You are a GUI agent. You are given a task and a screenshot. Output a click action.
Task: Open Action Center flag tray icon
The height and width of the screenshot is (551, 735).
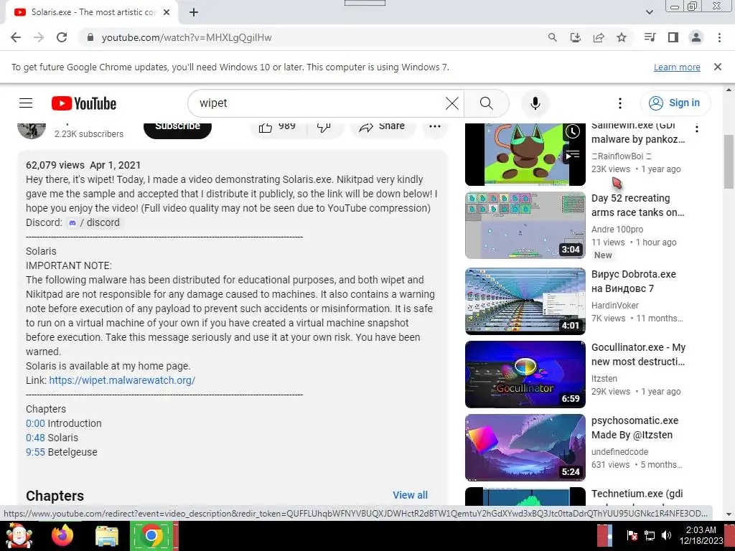click(x=632, y=535)
